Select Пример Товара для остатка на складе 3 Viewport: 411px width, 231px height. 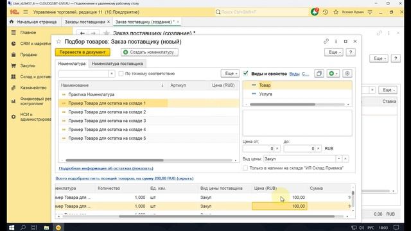pyautogui.click(x=149, y=121)
